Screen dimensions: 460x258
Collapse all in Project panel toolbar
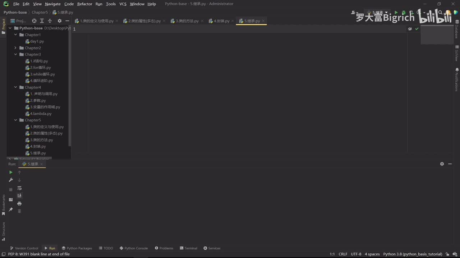click(50, 21)
